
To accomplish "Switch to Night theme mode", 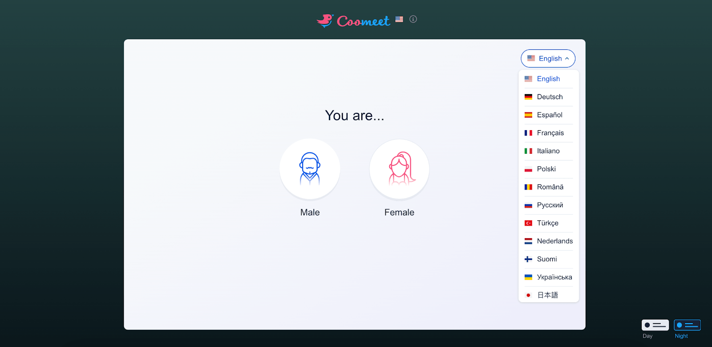I will (x=687, y=325).
